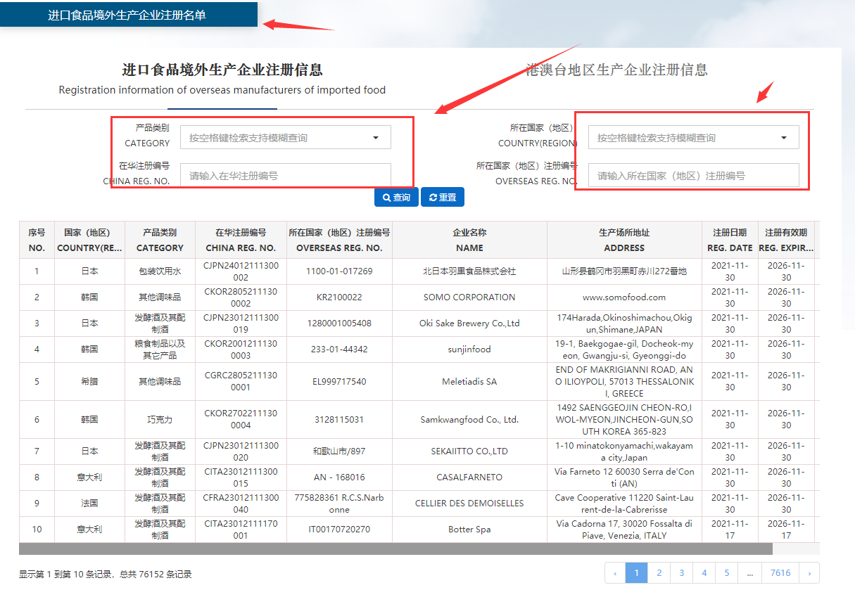The height and width of the screenshot is (590, 855).
Task: Click the 企业名称 NAME column header
Action: coord(469,240)
